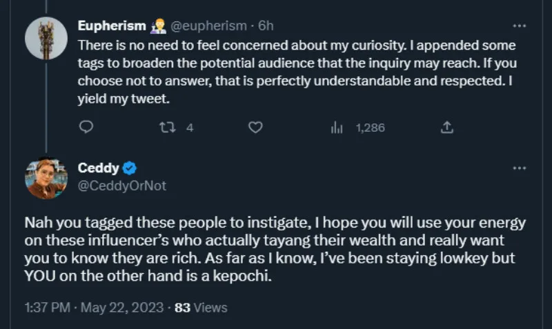The image size is (552, 329).
Task: Click the 83 Views count
Action: pos(201,307)
